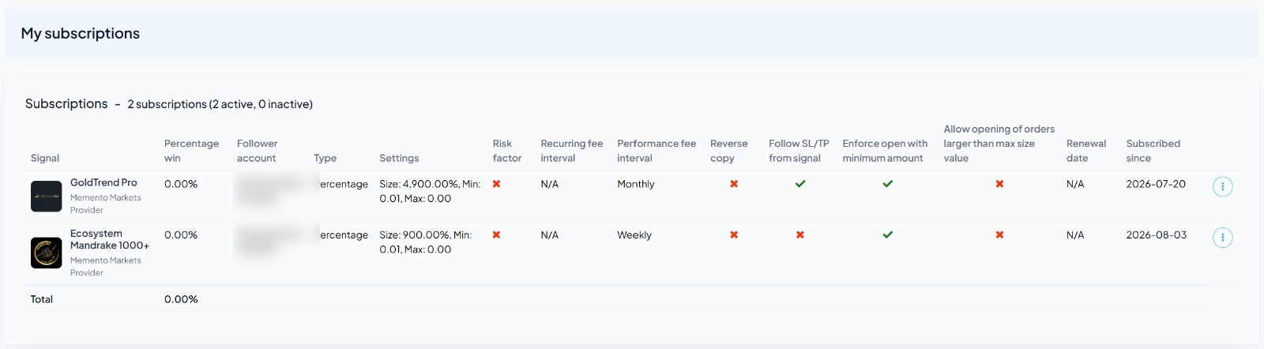Image resolution: width=1264 pixels, height=349 pixels.
Task: Click GoldTrend Pro risk factor cross icon
Action: [496, 184]
